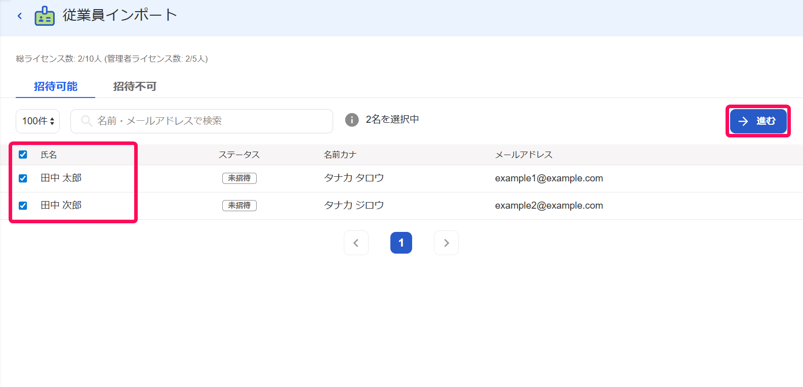Click the magnifier icon in search box
803x387 pixels.
point(87,121)
